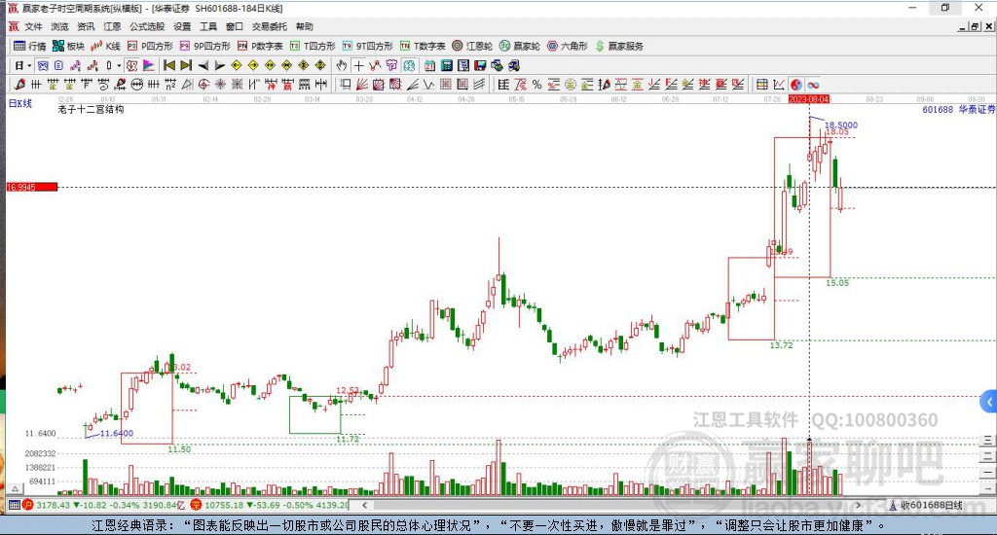Open the 设置 menu
997x535 pixels.
[x=182, y=26]
